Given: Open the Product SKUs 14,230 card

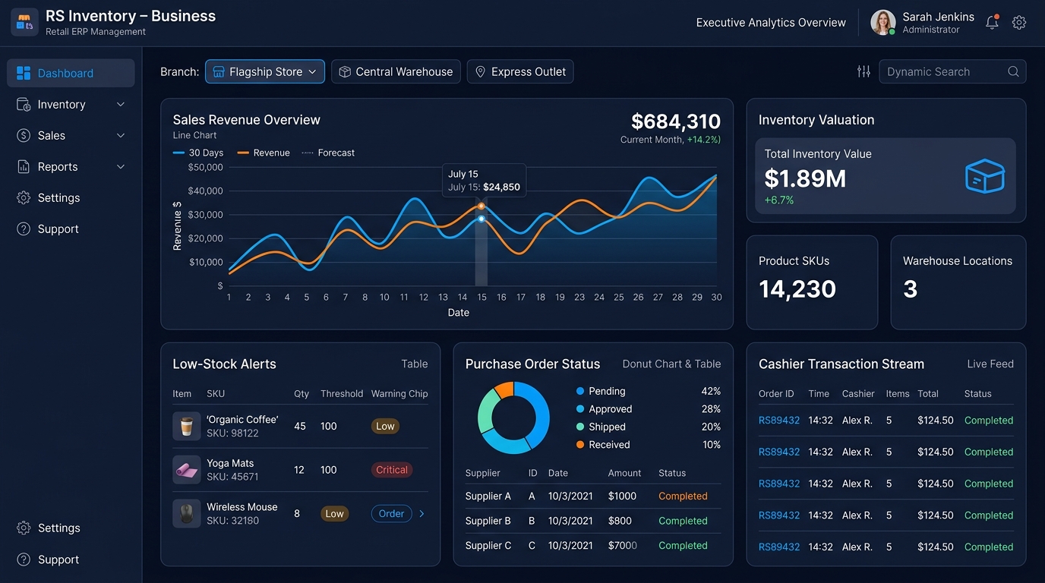Looking at the screenshot, I should [x=812, y=282].
